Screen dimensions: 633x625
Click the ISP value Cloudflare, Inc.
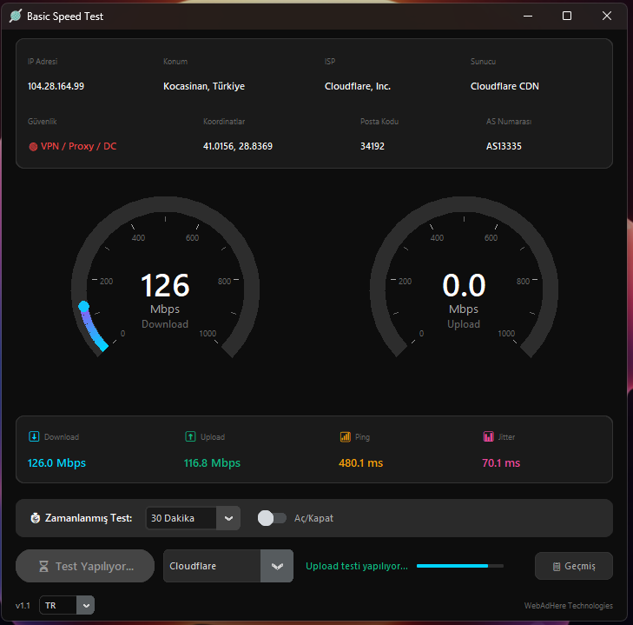coord(358,86)
